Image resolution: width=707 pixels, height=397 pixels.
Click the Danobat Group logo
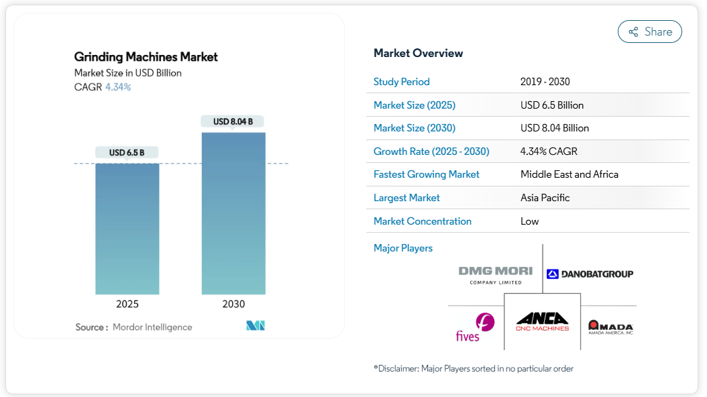[590, 274]
